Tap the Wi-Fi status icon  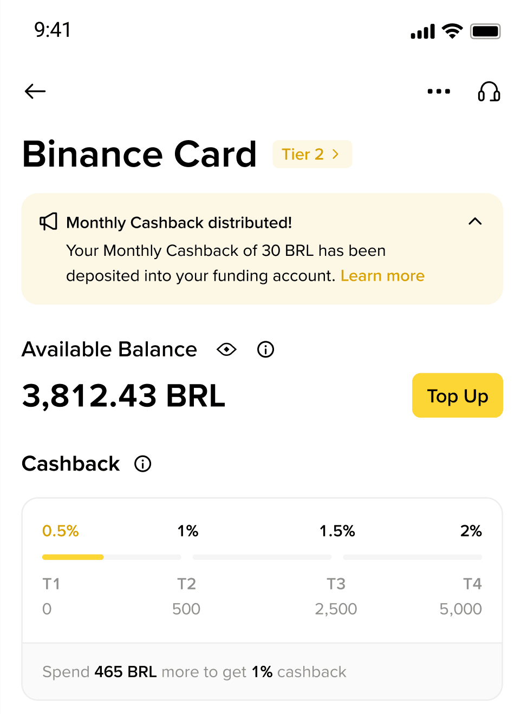tap(452, 31)
